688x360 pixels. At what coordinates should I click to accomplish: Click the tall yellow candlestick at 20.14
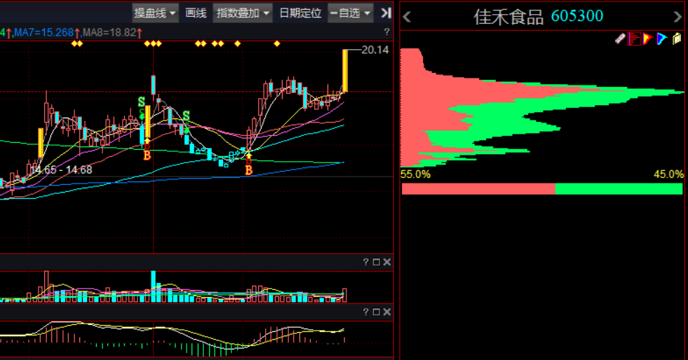tap(345, 70)
